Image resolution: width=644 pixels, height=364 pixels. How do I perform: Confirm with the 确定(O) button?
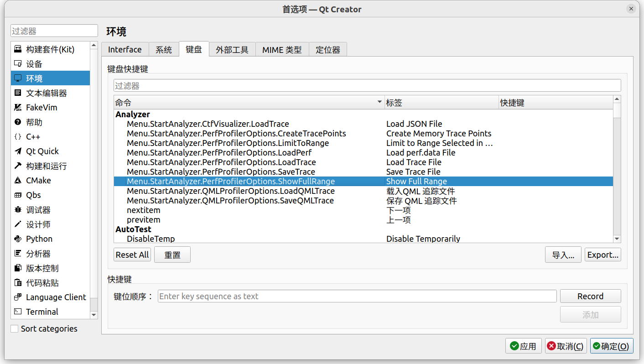pos(611,346)
